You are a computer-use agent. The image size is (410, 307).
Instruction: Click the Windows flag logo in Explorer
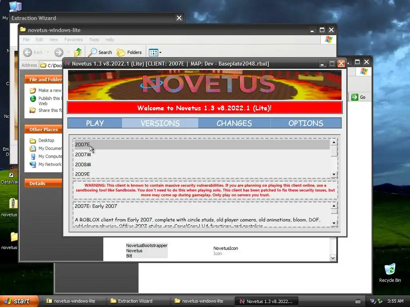(328, 40)
